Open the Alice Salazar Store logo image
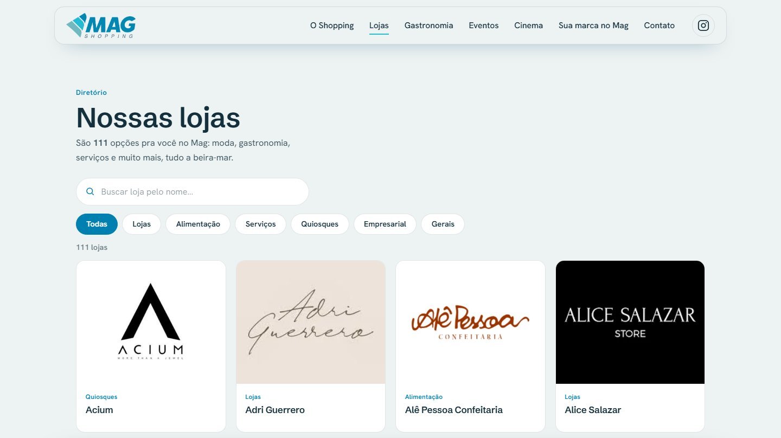The width and height of the screenshot is (781, 438). (x=630, y=322)
